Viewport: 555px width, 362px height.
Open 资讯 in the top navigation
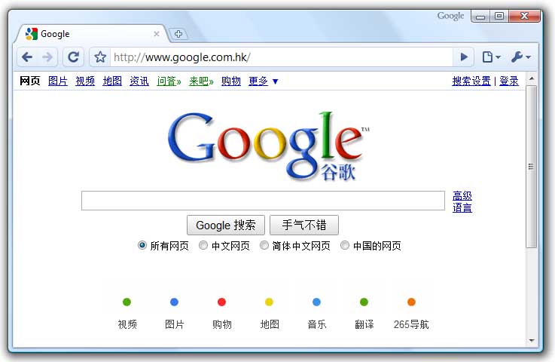tap(139, 81)
